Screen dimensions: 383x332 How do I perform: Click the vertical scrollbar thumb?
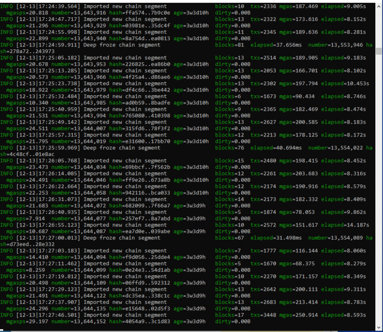[x=378, y=52]
